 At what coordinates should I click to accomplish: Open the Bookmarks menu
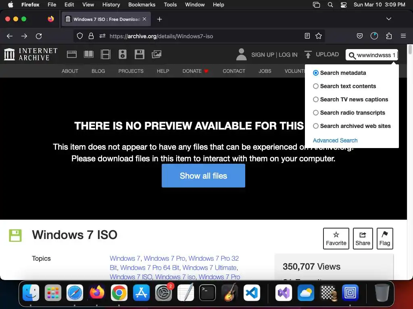click(x=142, y=5)
